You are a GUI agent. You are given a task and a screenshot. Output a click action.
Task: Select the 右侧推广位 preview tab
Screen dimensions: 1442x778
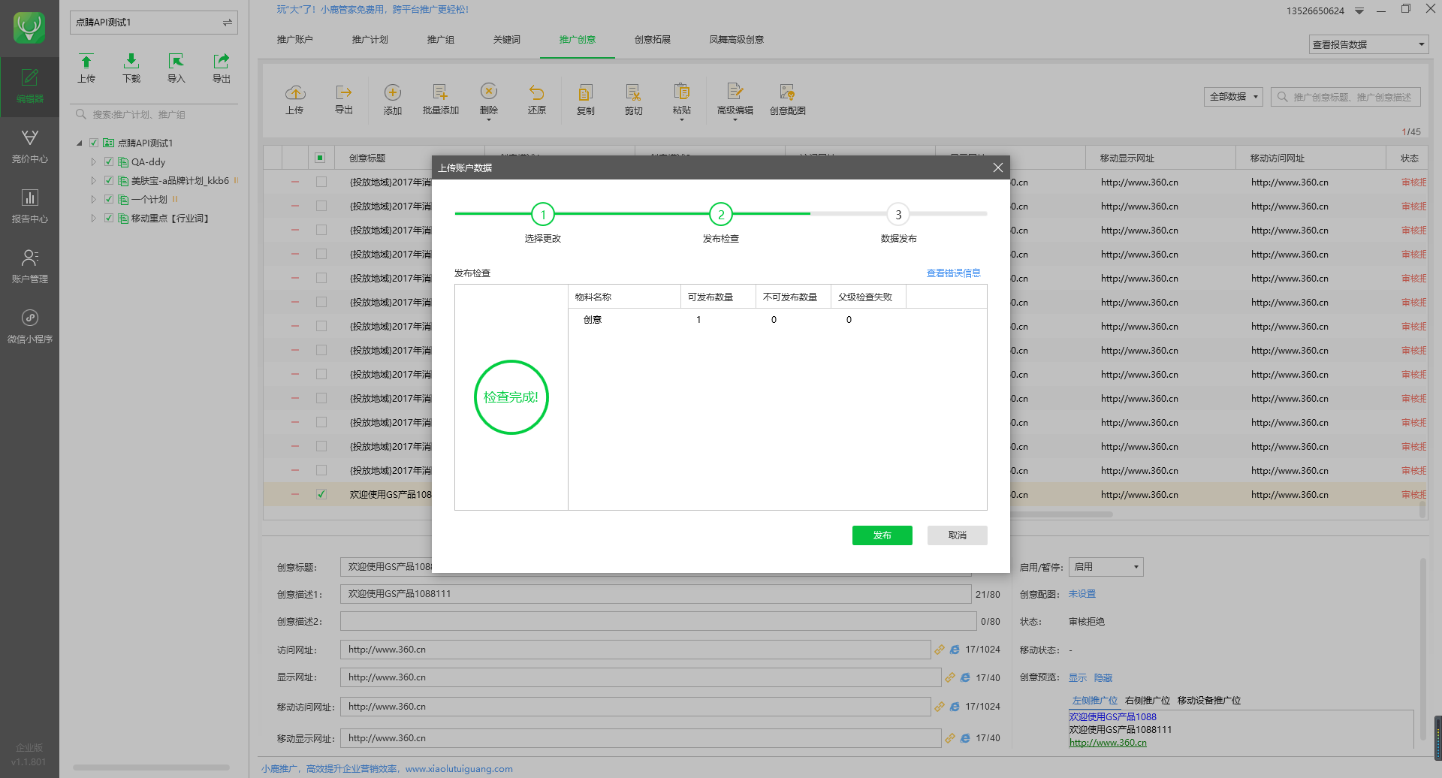pos(1147,701)
